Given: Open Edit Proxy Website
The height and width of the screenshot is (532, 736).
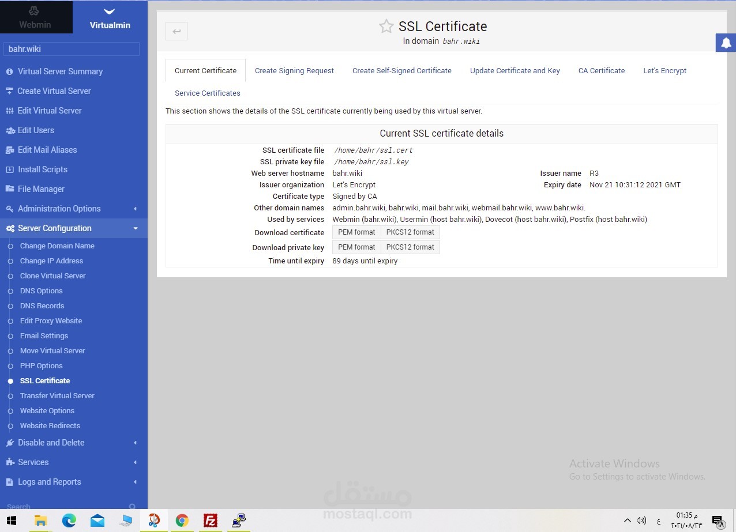Looking at the screenshot, I should coord(51,321).
